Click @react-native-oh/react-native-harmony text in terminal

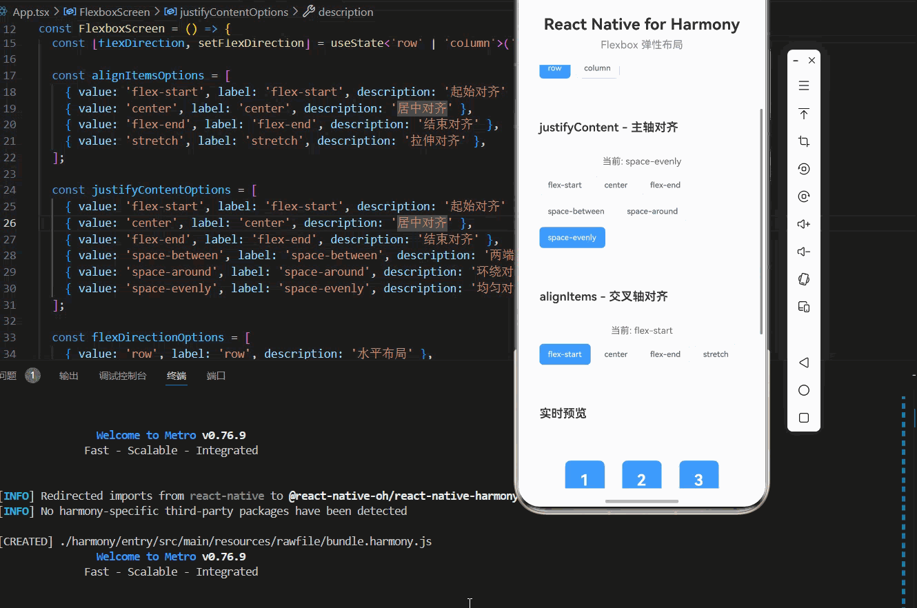click(403, 496)
